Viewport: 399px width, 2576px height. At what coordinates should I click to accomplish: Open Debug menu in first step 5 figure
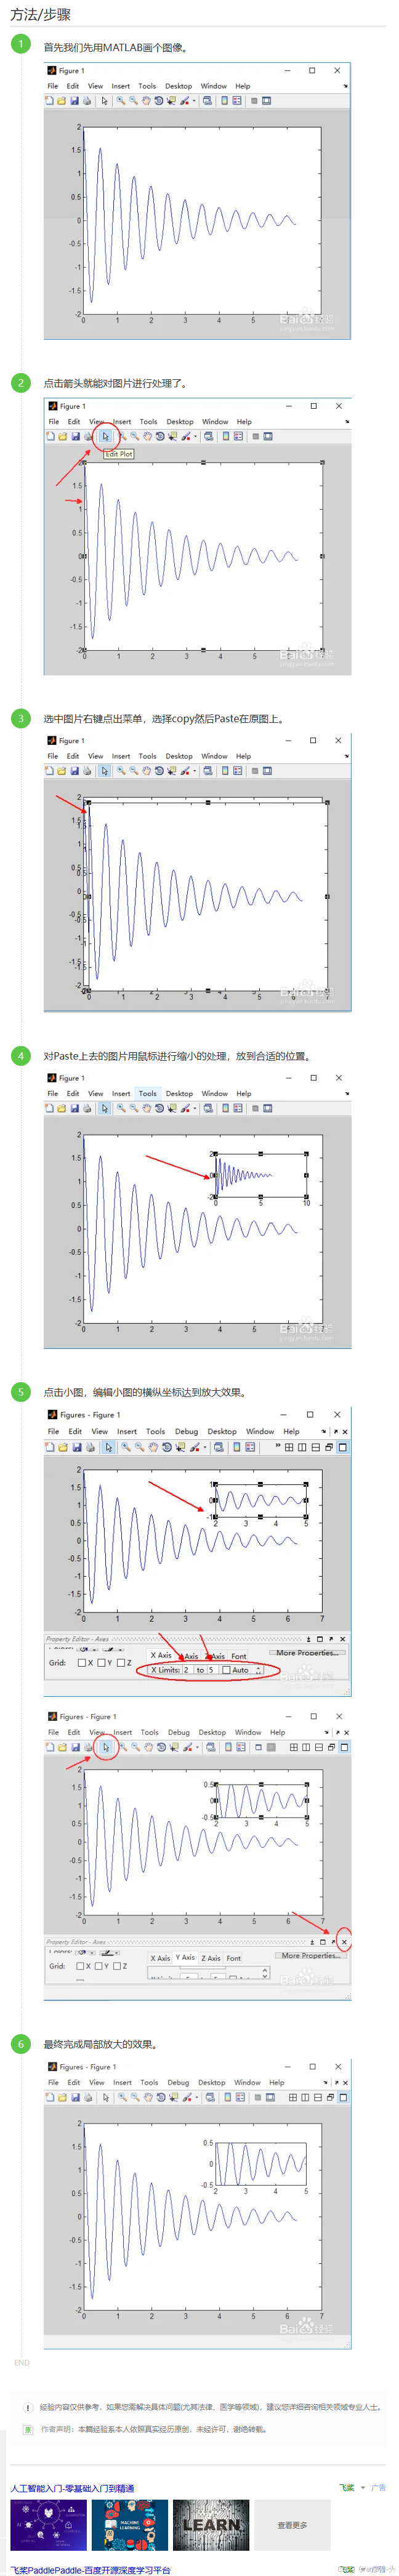[x=186, y=1431]
